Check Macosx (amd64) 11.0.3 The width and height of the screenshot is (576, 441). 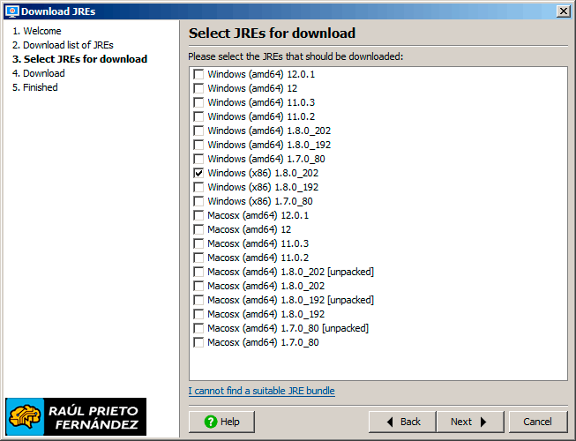198,243
